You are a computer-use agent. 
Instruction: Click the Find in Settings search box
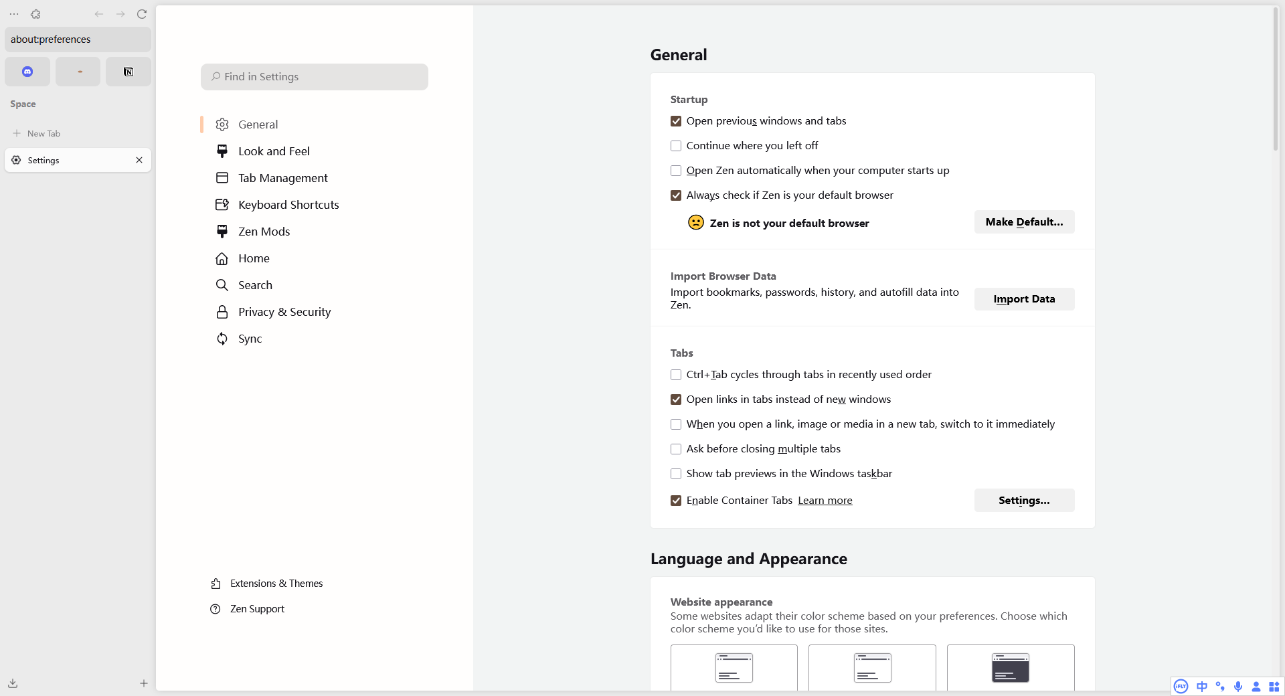coord(315,77)
